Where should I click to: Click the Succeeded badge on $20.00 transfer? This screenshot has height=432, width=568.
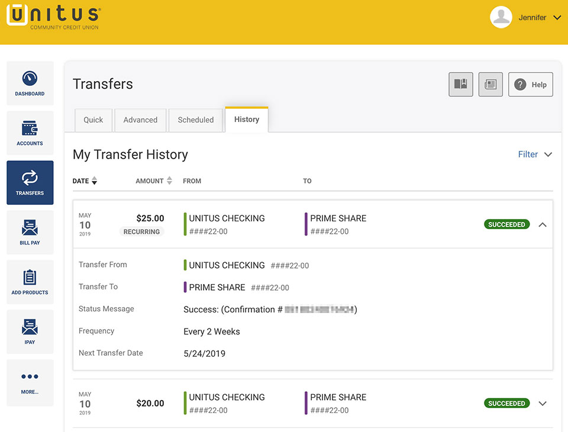click(x=507, y=404)
